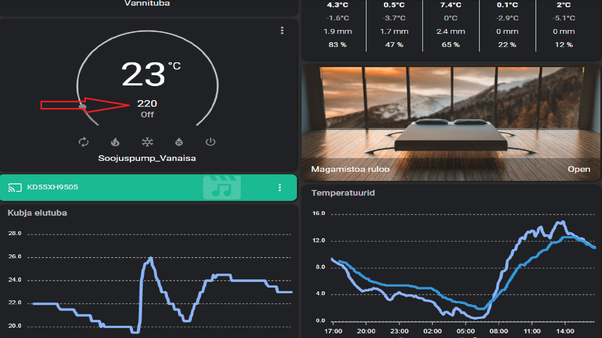The height and width of the screenshot is (338, 602).
Task: Expand the KD55XH9505 options menu
Action: [x=280, y=188]
